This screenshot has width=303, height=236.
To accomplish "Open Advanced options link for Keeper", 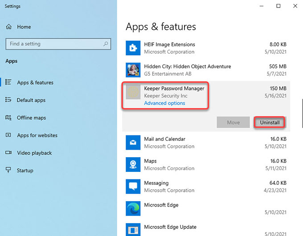I will pos(164,103).
